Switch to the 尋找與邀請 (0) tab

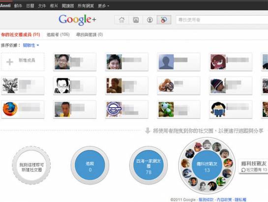pos(89,35)
